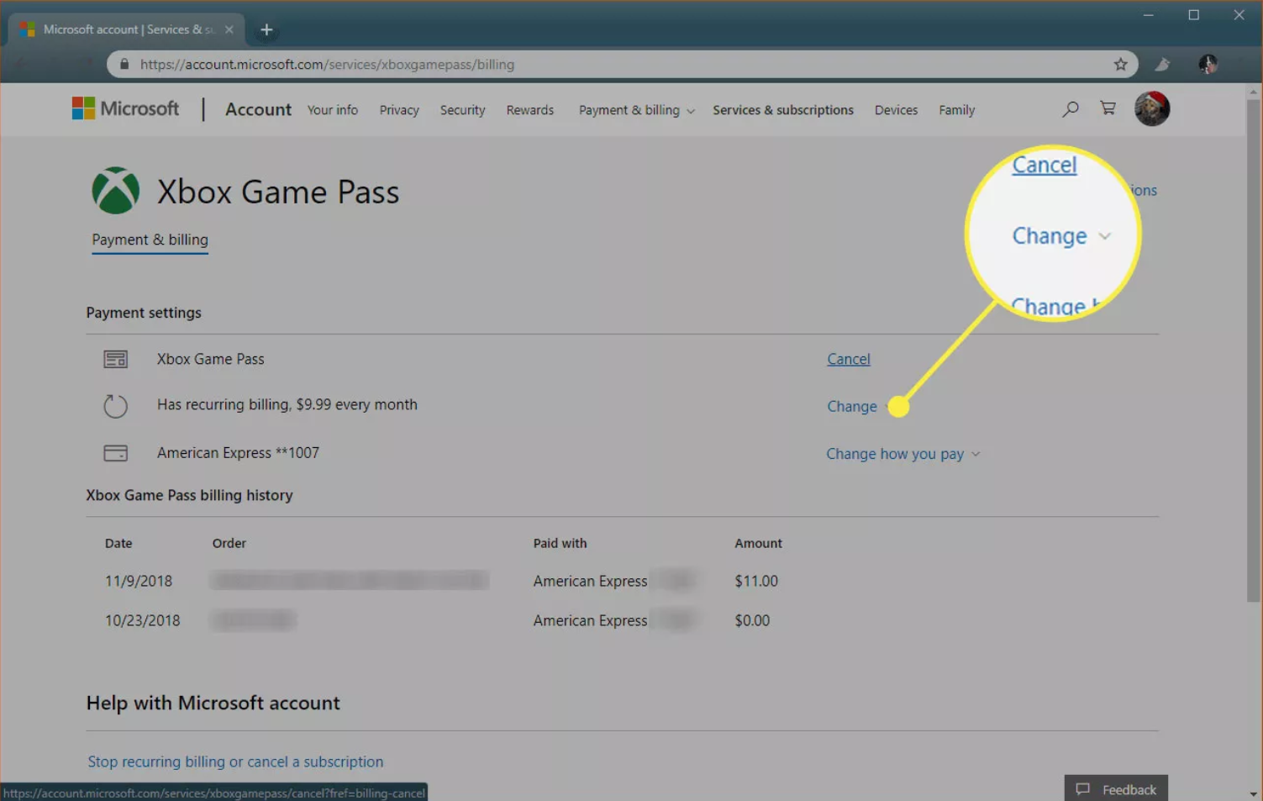Click the credit card icon beside American Express **1007
Screen dimensions: 1263x801
point(116,453)
